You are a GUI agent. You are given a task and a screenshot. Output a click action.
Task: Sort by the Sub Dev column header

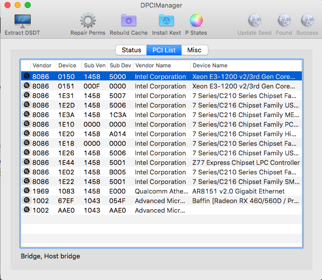click(x=120, y=65)
